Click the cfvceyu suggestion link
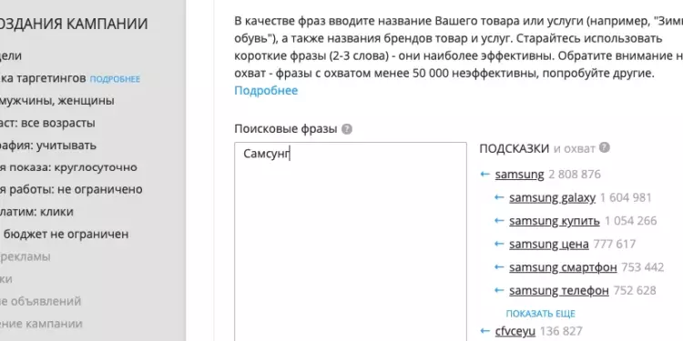Image resolution: width=683 pixels, height=341 pixels. tap(515, 331)
